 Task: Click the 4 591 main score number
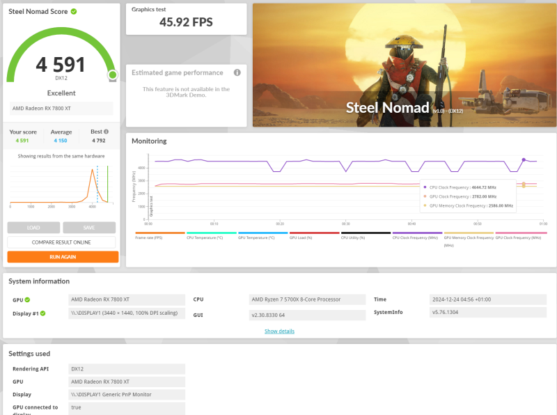(x=61, y=65)
